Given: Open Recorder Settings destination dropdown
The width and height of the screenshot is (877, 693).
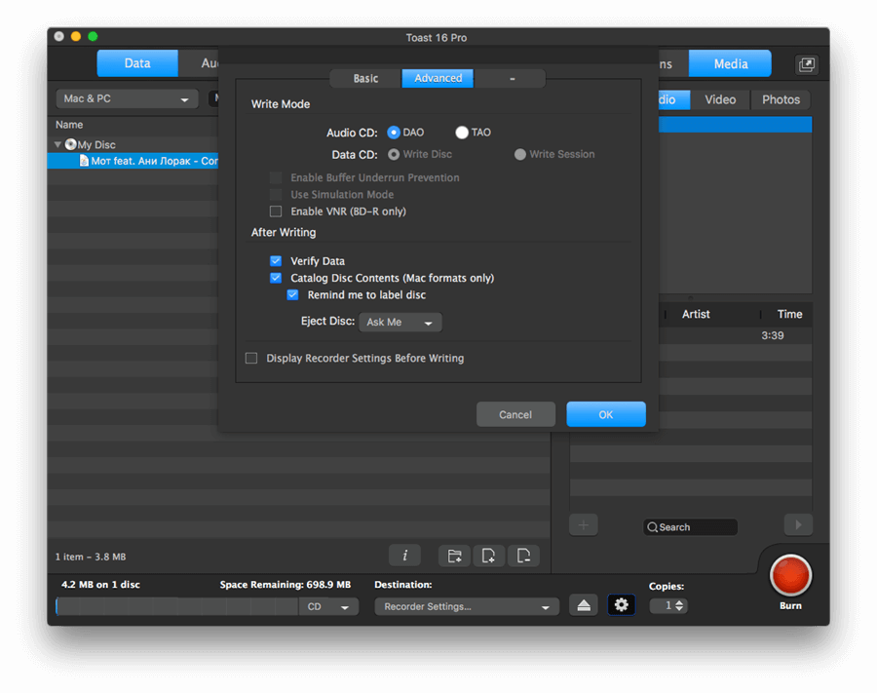Looking at the screenshot, I should tap(467, 606).
